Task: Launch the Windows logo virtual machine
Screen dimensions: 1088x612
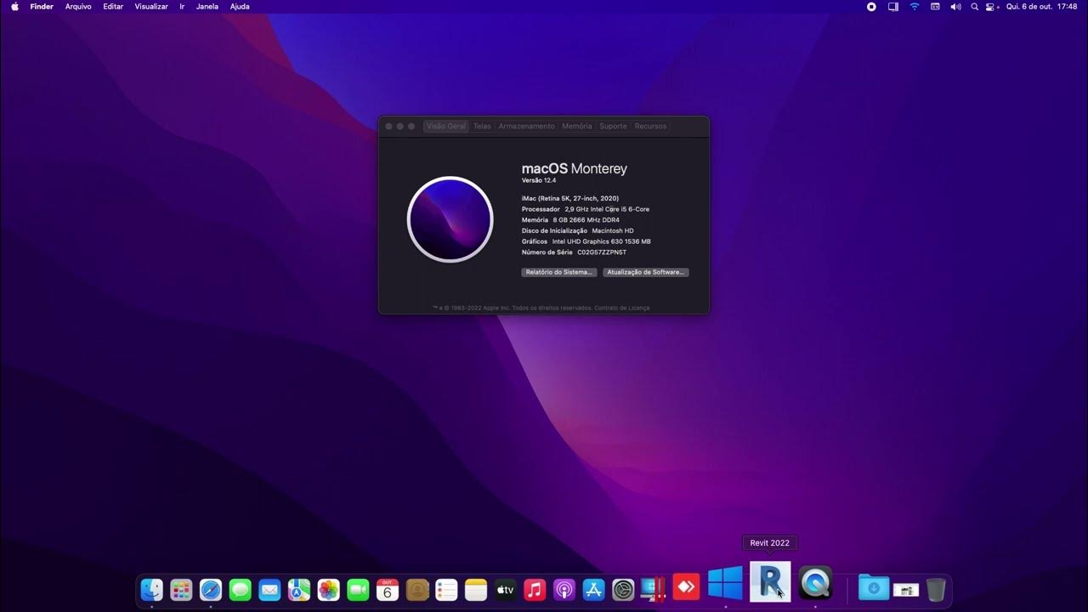Action: 725,583
